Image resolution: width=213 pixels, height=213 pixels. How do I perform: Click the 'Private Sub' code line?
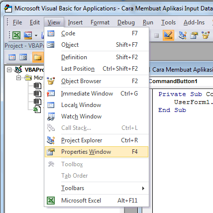186,94
